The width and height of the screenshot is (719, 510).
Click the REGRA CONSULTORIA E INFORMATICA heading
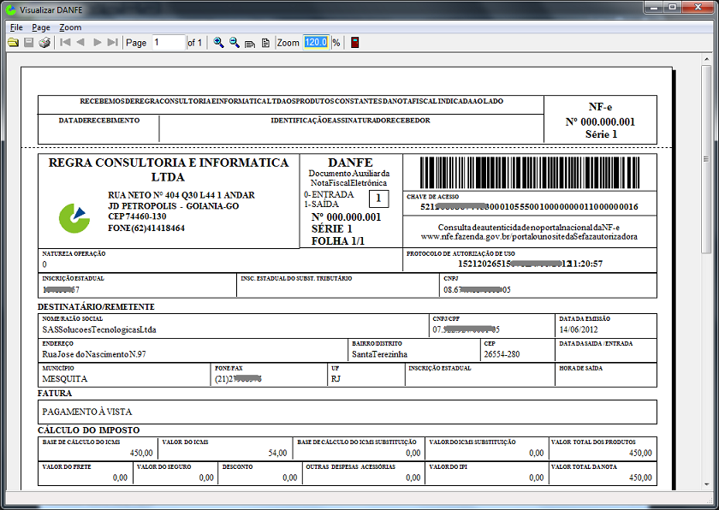169,169
